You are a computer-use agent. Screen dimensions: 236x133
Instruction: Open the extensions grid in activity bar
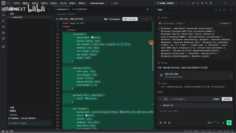point(3,47)
